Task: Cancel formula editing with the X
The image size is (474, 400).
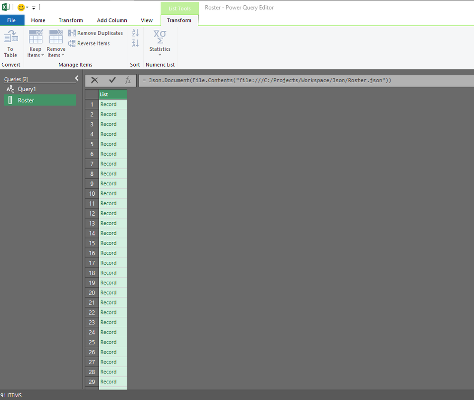Action: (94, 80)
